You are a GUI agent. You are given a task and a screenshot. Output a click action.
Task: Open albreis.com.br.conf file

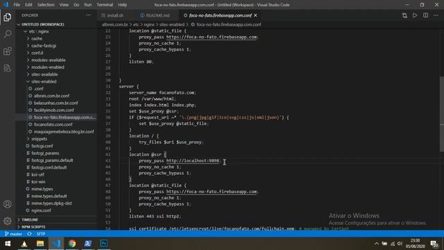click(51, 96)
